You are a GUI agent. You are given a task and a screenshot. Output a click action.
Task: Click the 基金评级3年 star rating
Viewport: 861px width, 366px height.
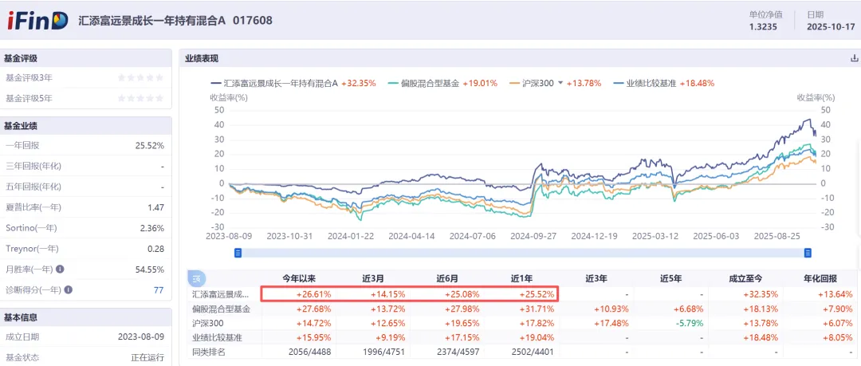pos(141,77)
